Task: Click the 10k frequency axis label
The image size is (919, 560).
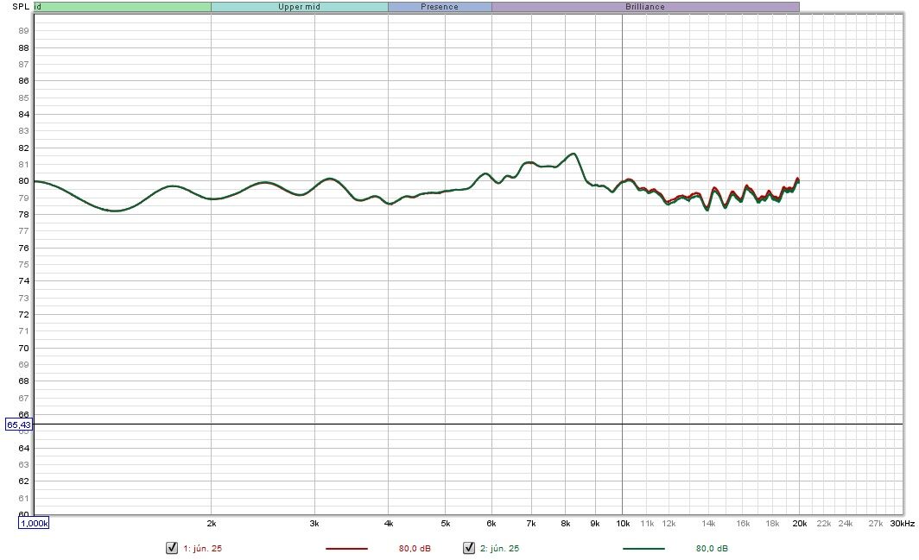Action: pyautogui.click(x=623, y=524)
